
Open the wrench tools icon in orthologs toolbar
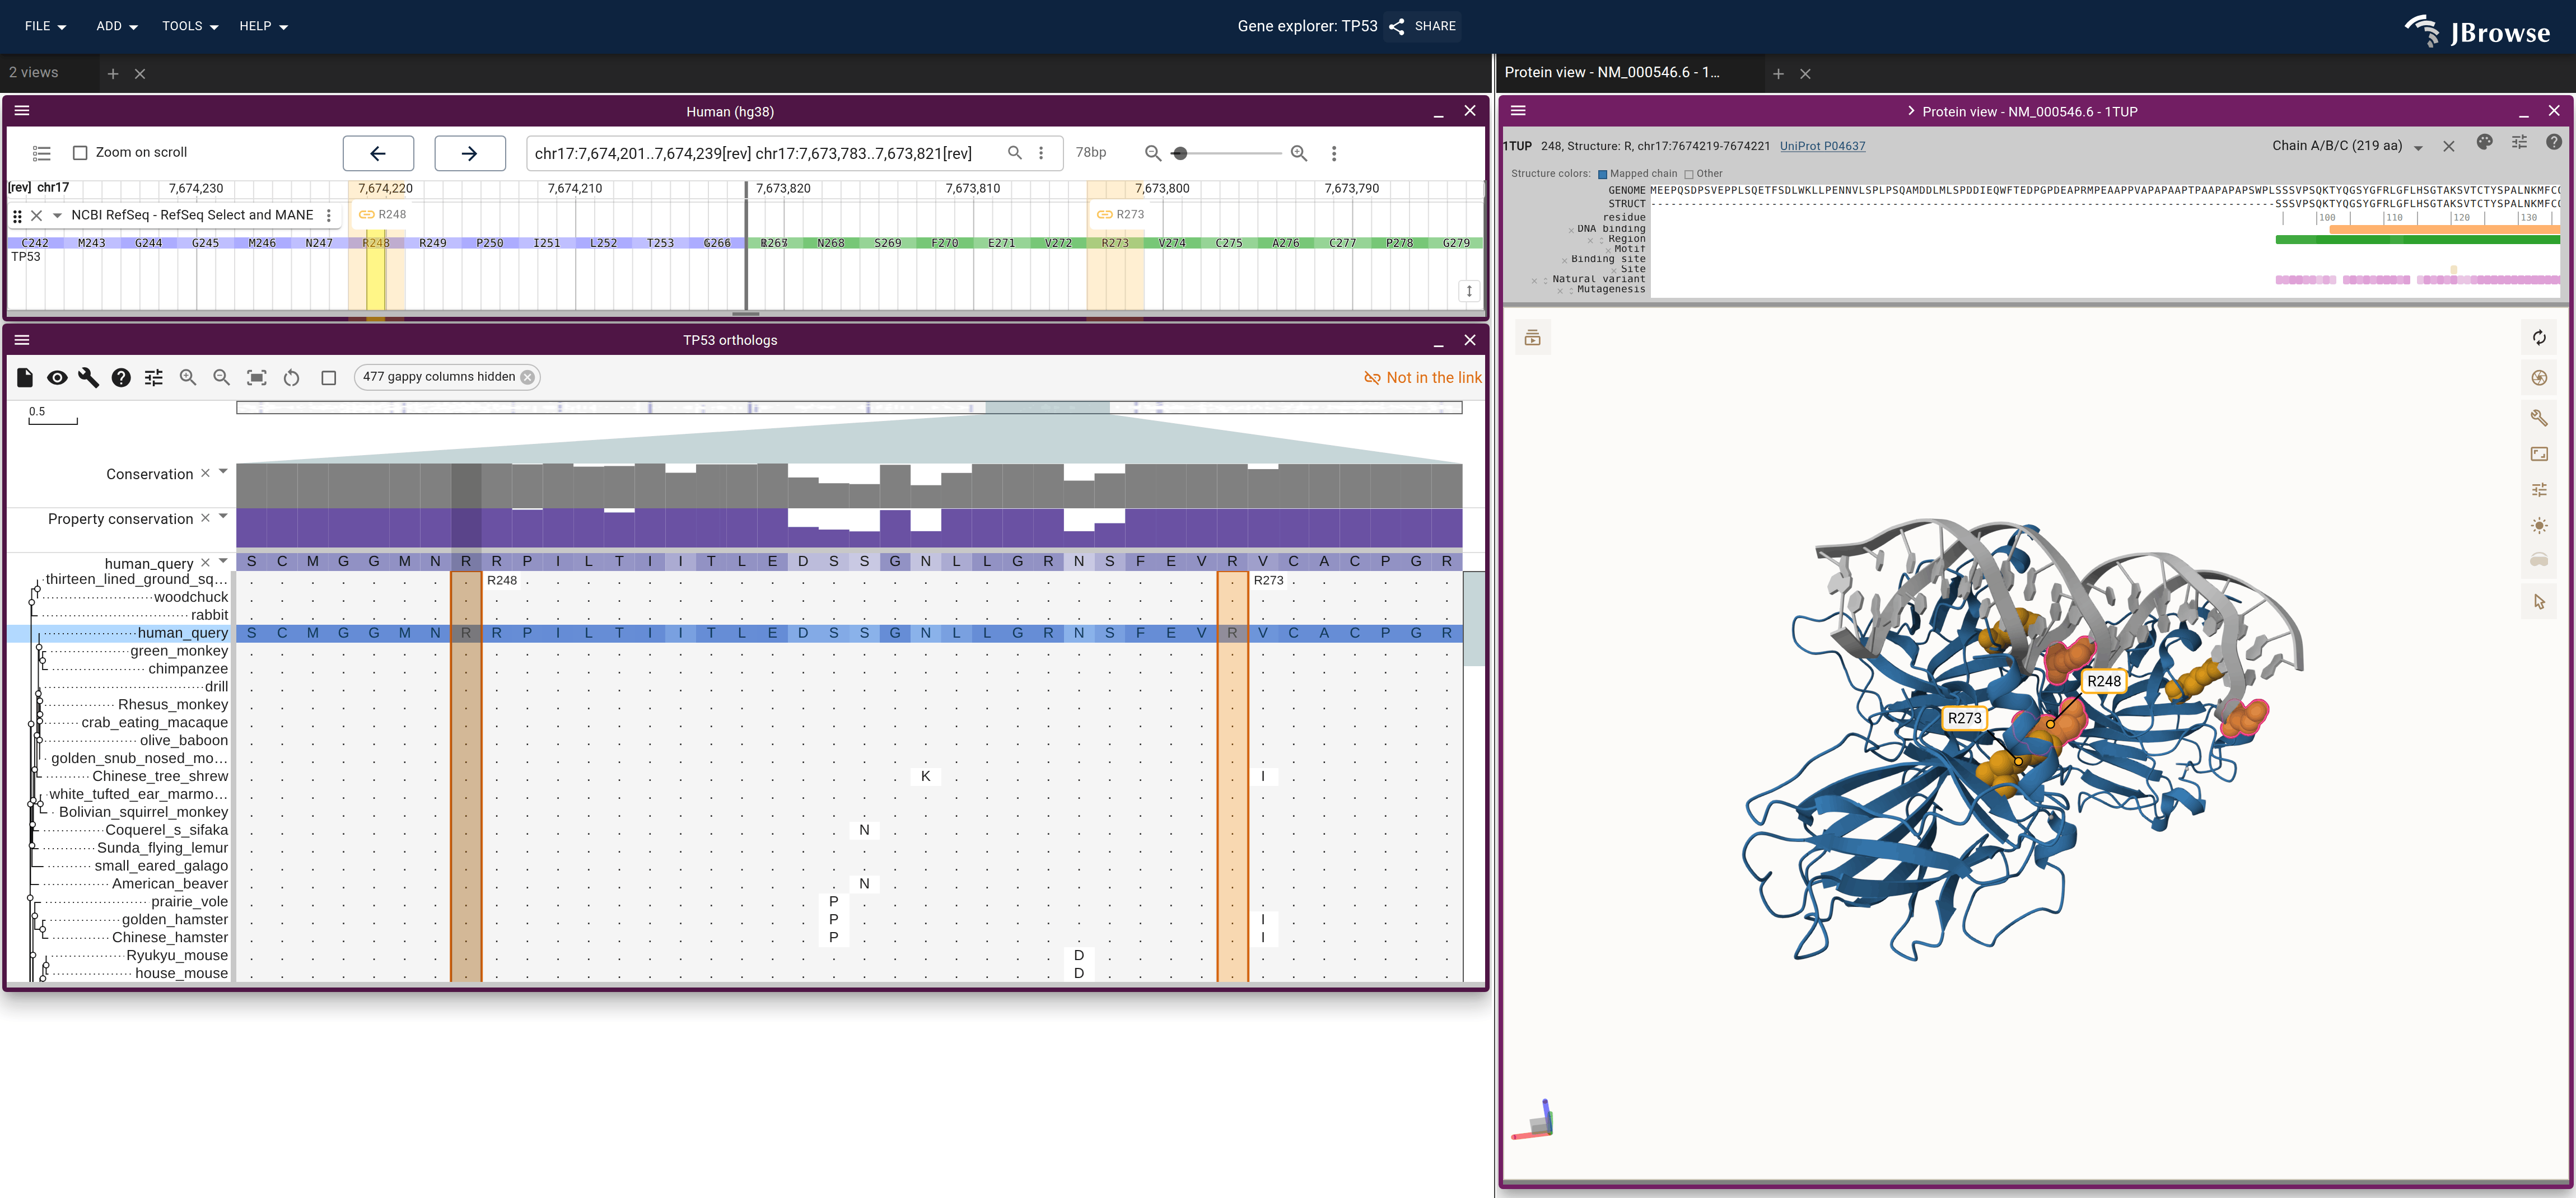click(89, 377)
